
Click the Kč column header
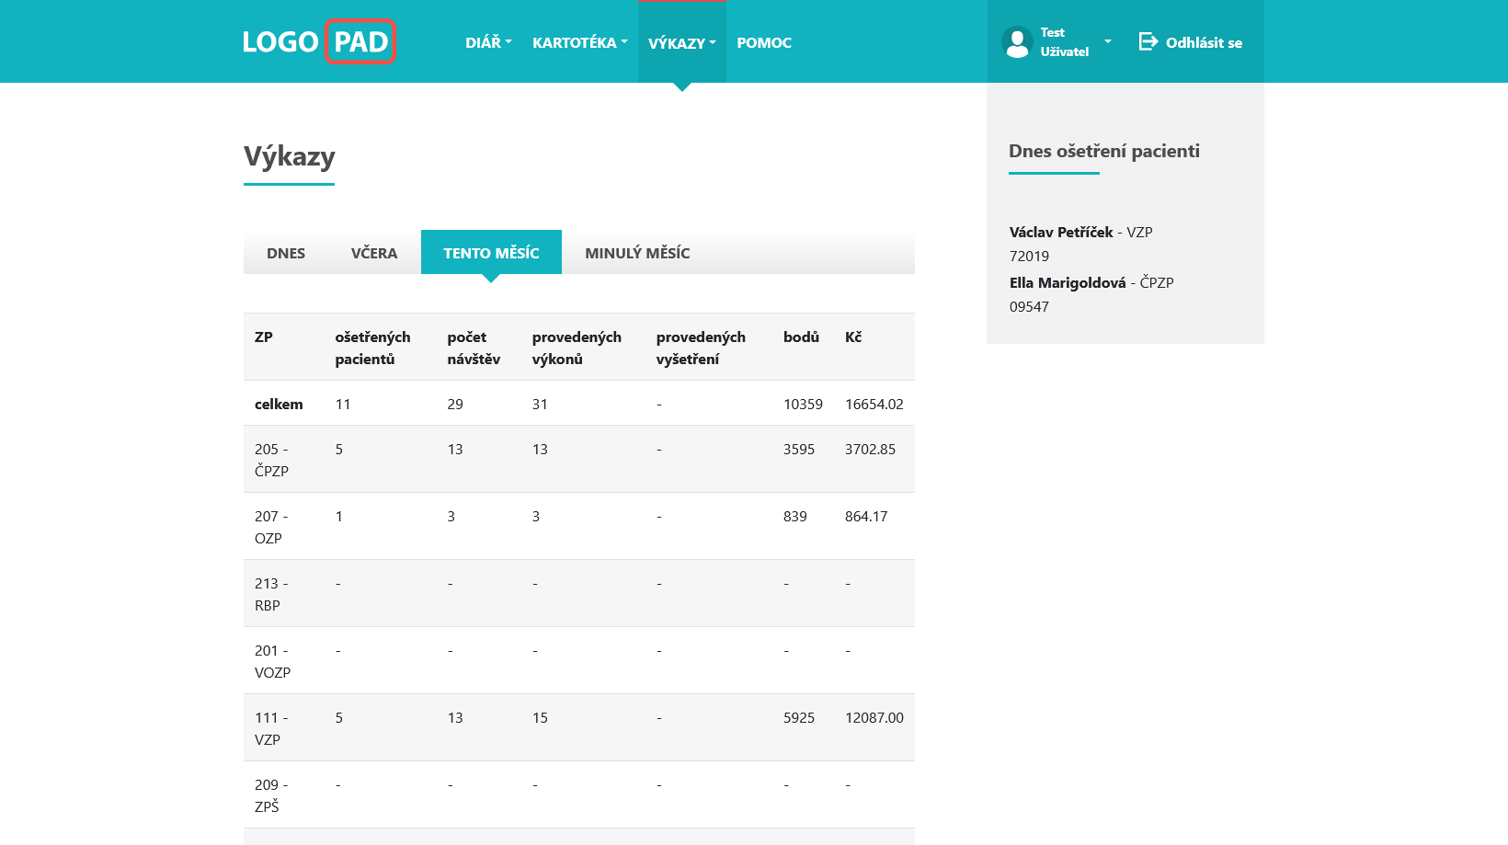(x=853, y=337)
